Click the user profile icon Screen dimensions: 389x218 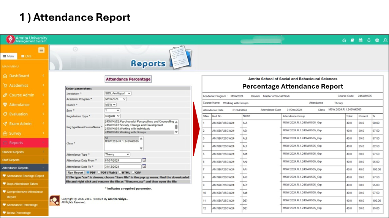click(385, 40)
